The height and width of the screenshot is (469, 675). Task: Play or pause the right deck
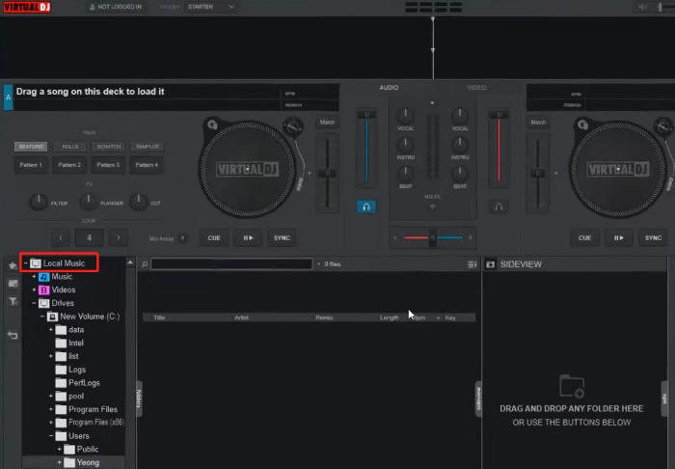pyautogui.click(x=619, y=238)
